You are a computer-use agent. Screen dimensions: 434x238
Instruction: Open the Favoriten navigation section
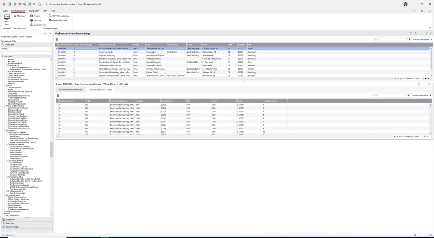coord(27,223)
